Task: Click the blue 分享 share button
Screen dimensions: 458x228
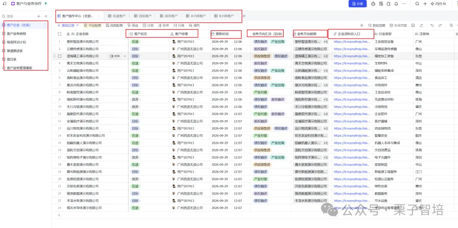Action: 357,4
